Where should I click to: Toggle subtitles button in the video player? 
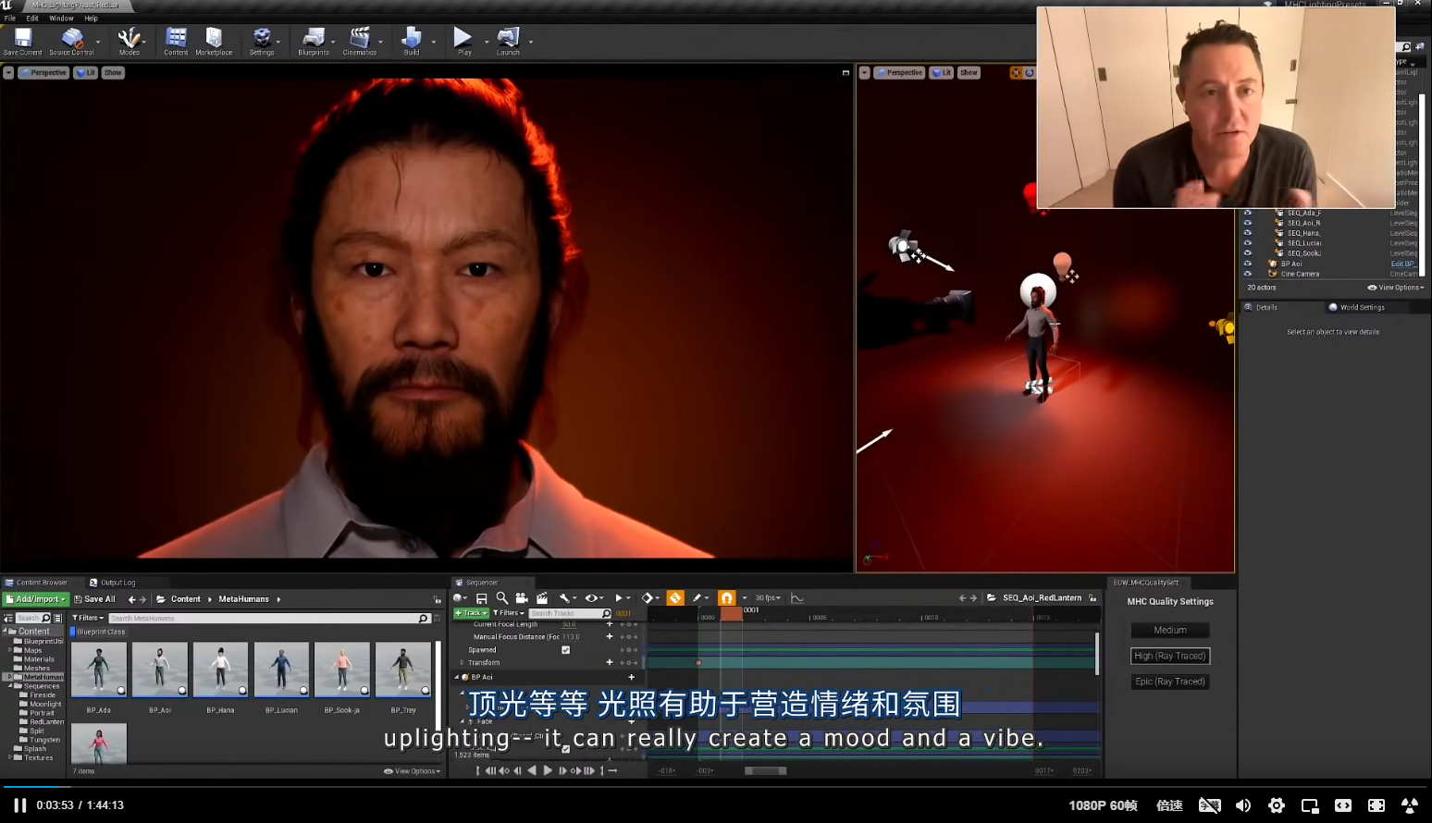tap(1210, 805)
